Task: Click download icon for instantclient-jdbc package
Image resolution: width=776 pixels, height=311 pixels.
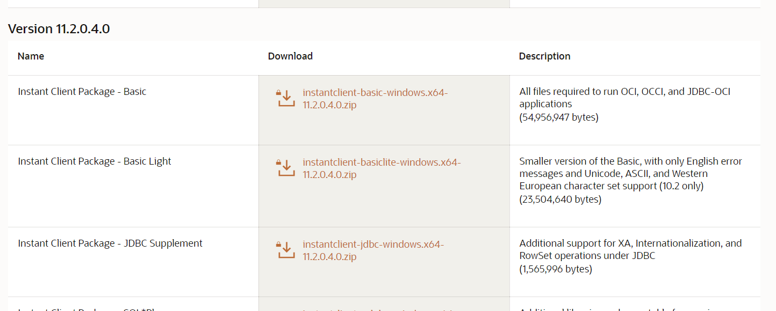Action: (286, 250)
